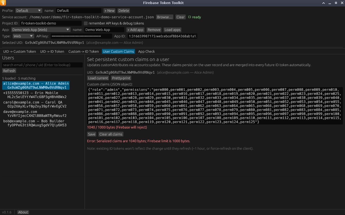Viewport: 345px width, 215px height.
Task: Edit the app name field
Action: (x=104, y=30)
